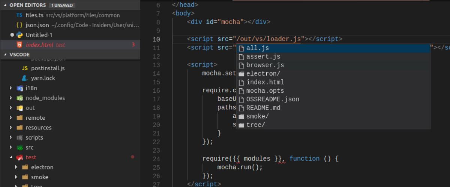The image size is (450, 187).
Task: Click the JS icon beside postinstall.js
Action: [25, 68]
